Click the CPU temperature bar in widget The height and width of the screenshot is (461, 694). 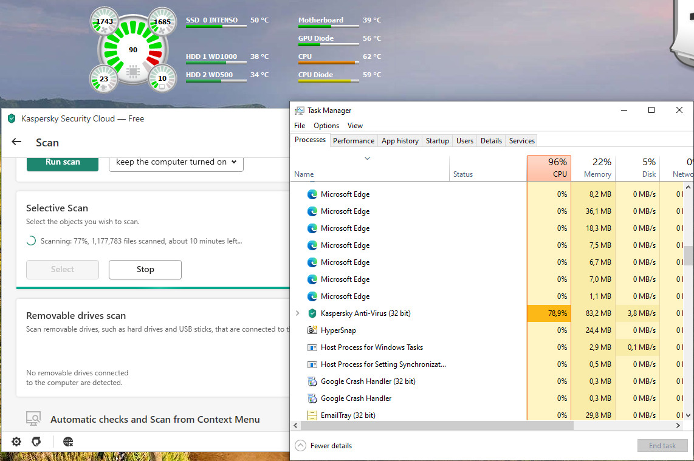pos(328,63)
